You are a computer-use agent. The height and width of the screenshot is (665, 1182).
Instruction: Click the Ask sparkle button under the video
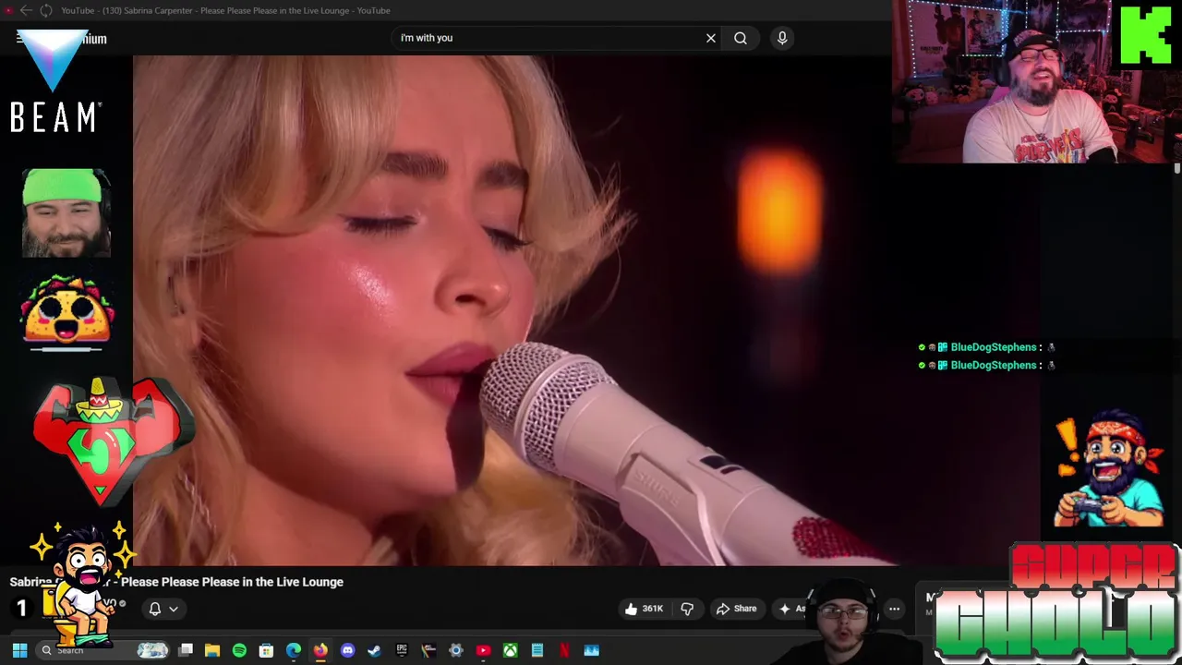pyautogui.click(x=791, y=609)
